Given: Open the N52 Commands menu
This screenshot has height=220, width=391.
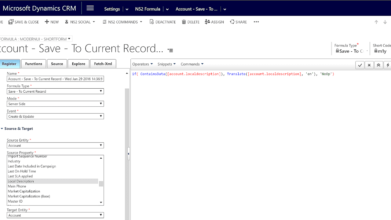Looking at the screenshot, I should [x=122, y=22].
